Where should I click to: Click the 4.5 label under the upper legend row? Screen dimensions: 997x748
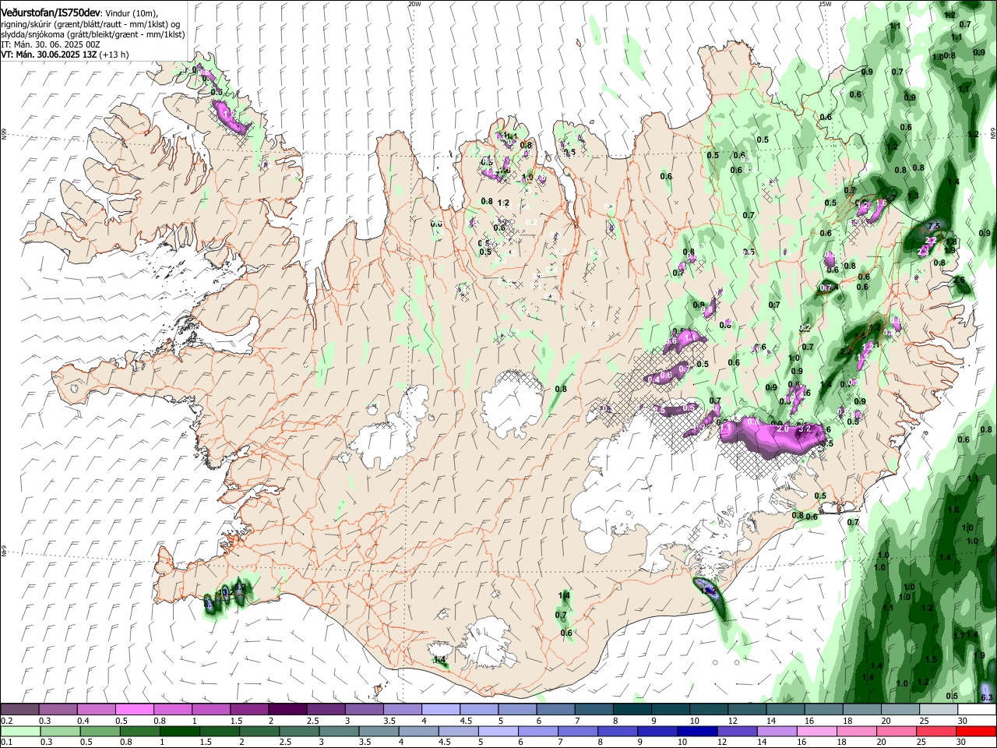click(465, 721)
